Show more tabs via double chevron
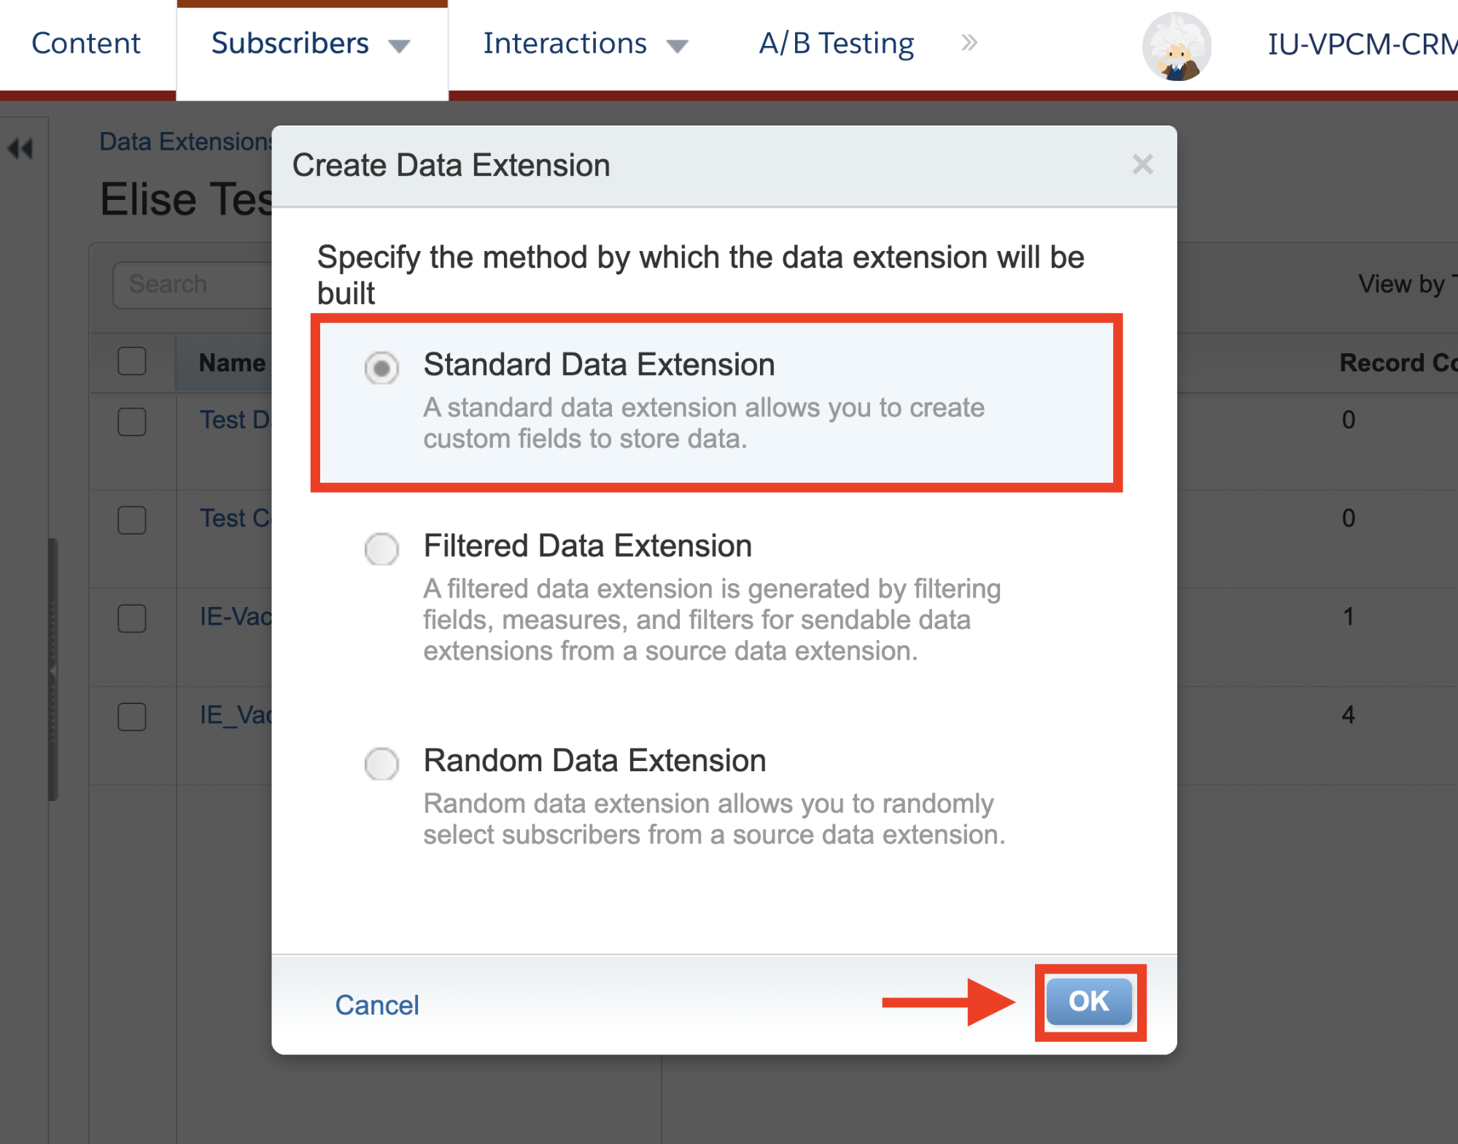Screen dimensions: 1458x1144 click(969, 43)
